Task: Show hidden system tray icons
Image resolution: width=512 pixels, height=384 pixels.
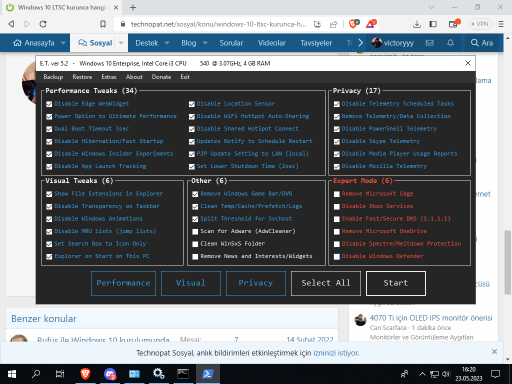Action: (x=422, y=374)
